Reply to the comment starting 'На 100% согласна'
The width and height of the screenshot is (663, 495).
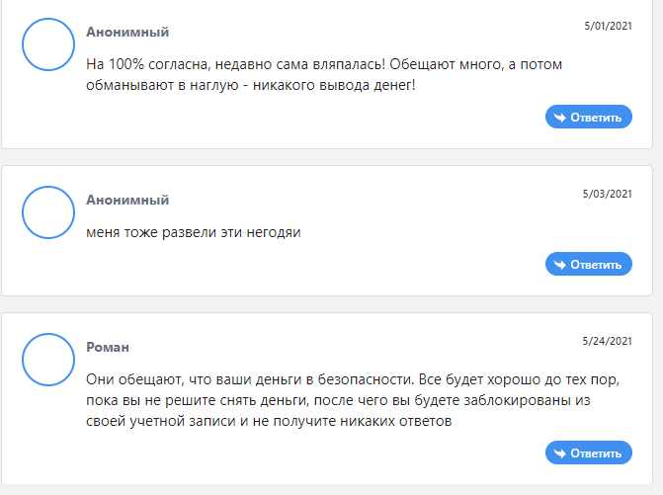tap(589, 118)
